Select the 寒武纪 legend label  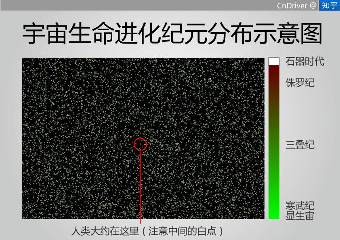click(x=300, y=205)
